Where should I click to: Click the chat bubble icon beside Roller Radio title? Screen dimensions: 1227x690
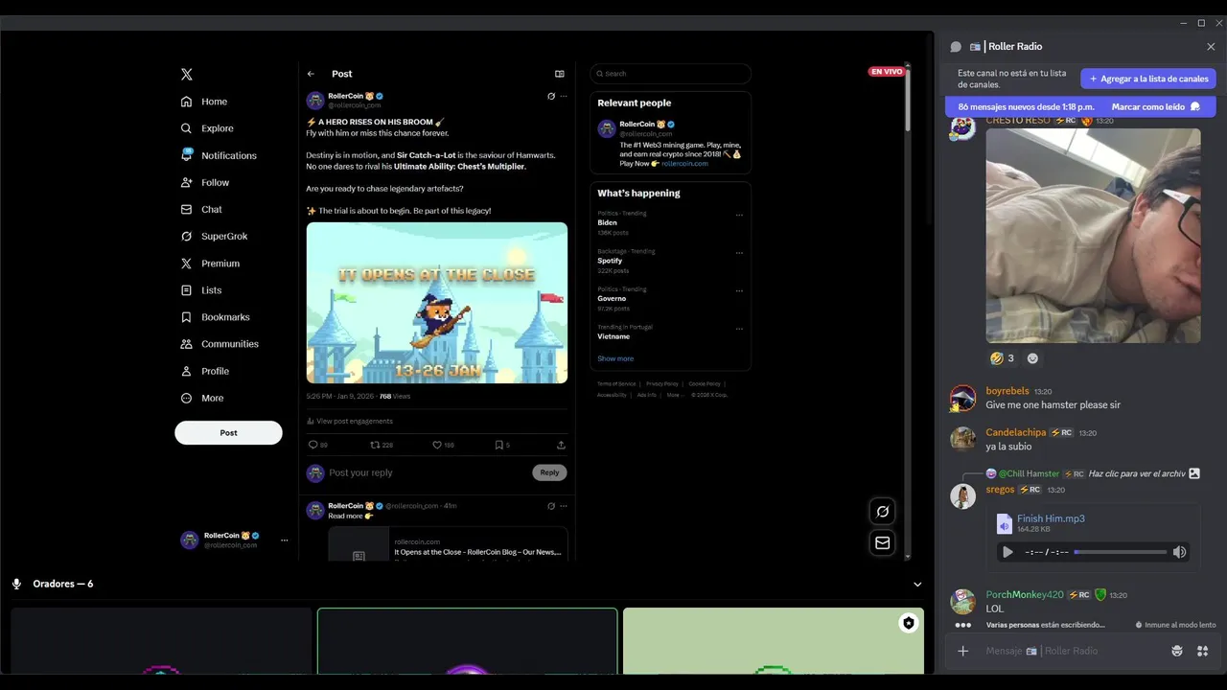[x=956, y=47]
